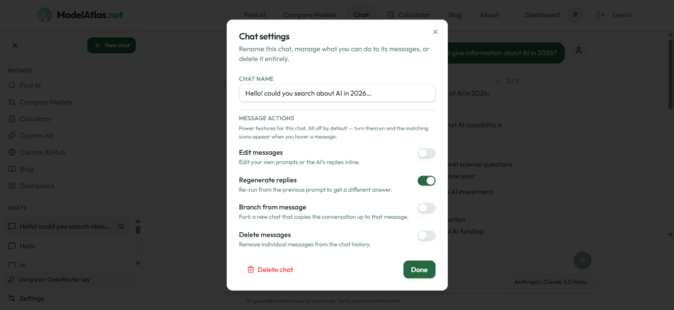Disable the Regenerate replies toggle
Image resolution: width=674 pixels, height=310 pixels.
point(427,181)
